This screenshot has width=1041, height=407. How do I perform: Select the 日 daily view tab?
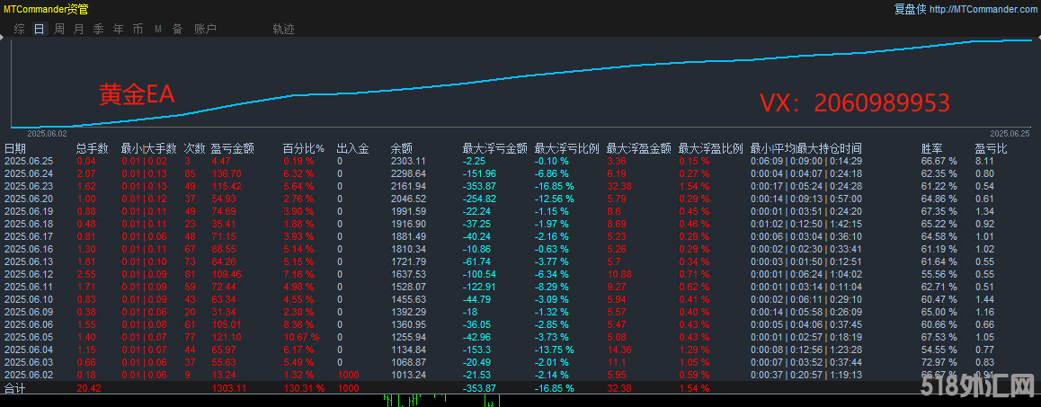[40, 30]
